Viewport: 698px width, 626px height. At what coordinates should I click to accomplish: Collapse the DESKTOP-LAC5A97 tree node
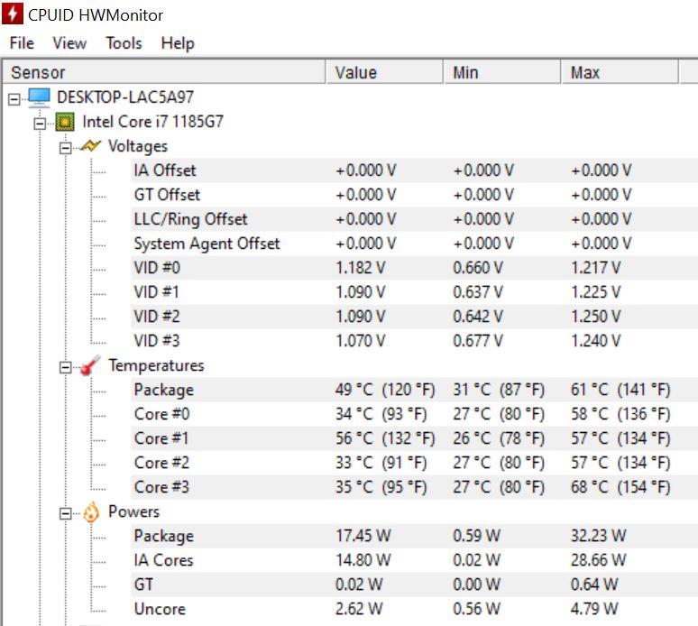click(14, 98)
